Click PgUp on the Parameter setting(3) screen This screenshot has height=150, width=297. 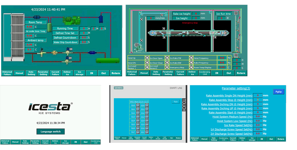click(x=278, y=92)
